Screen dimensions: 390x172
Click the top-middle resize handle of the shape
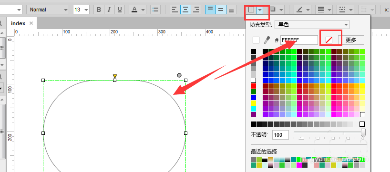tap(114, 81)
